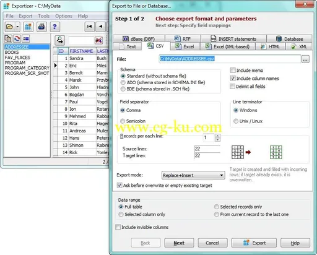The image size is (317, 255).
Task: Open the dropdown arrow beside the open folder icon
Action: pyautogui.click(x=17, y=27)
